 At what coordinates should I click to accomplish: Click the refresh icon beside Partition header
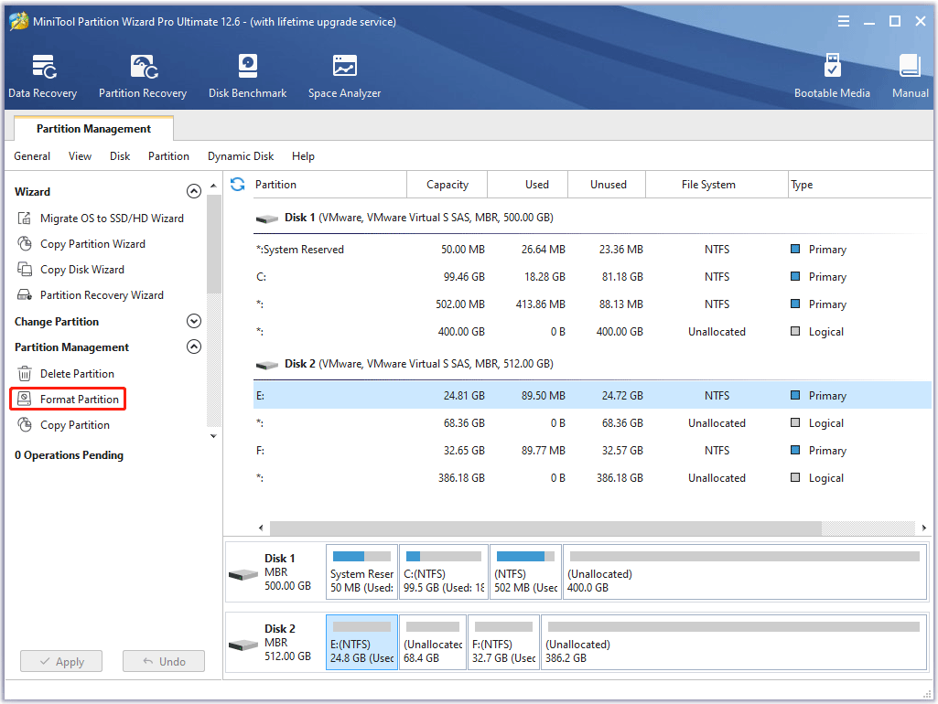tap(238, 184)
